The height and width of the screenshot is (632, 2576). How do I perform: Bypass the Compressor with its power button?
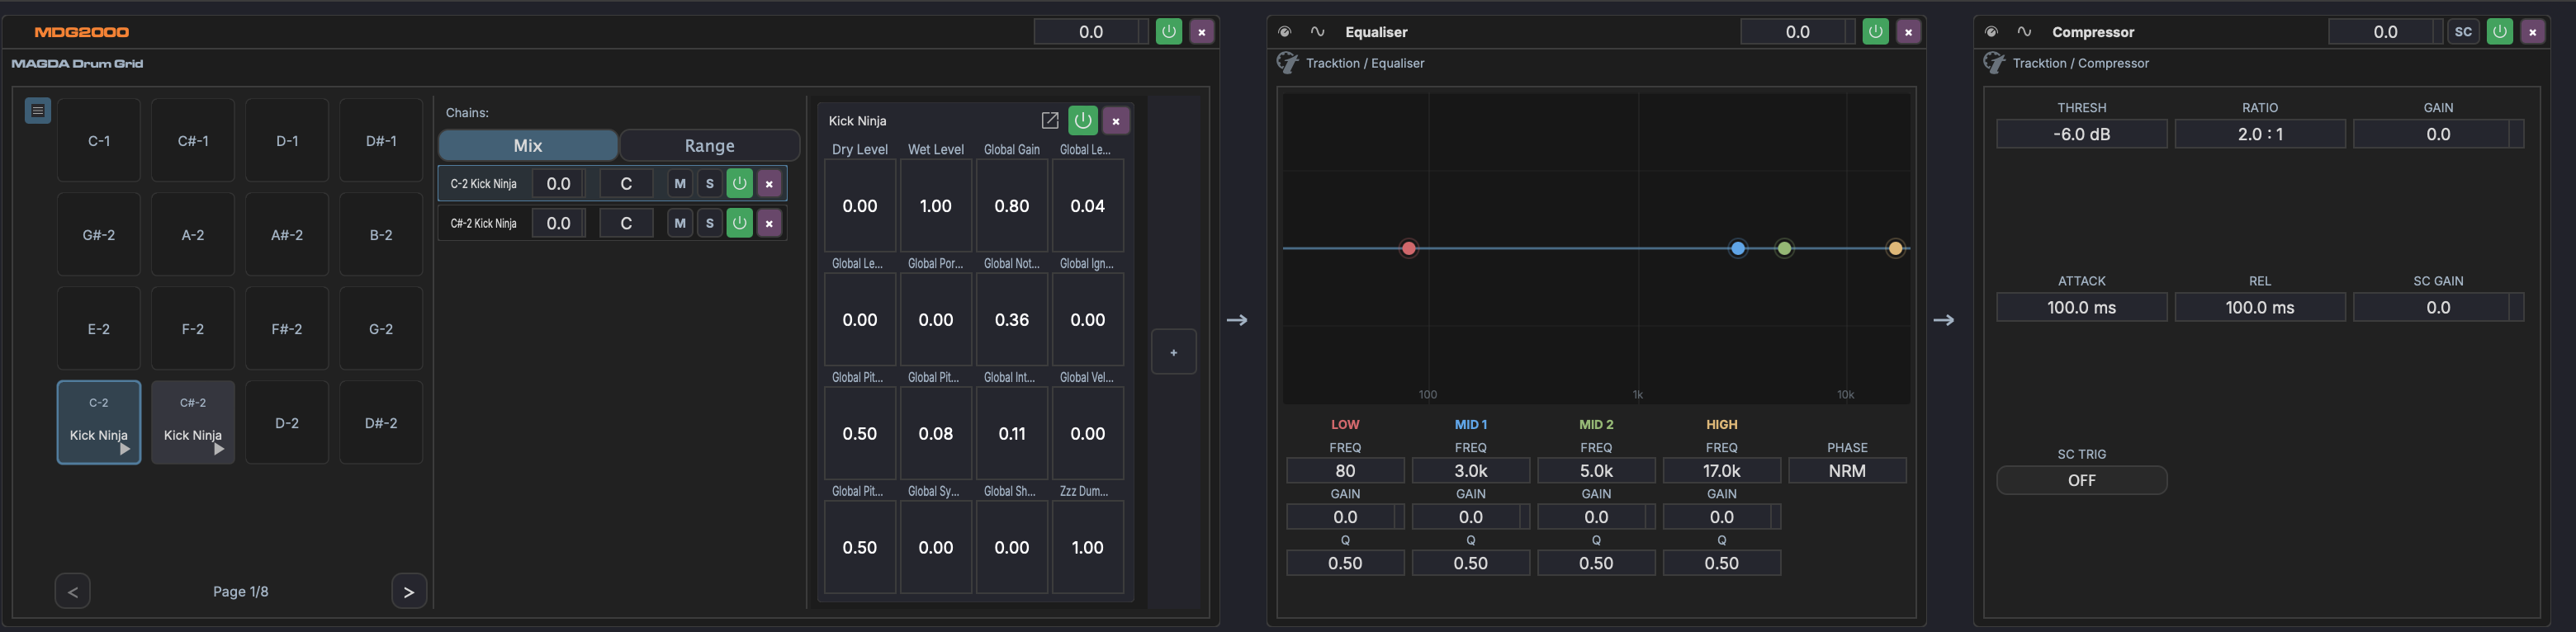[x=2499, y=32]
